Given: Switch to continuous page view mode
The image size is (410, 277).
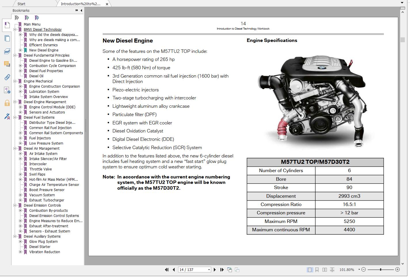Looking at the screenshot, I should [x=317, y=270].
